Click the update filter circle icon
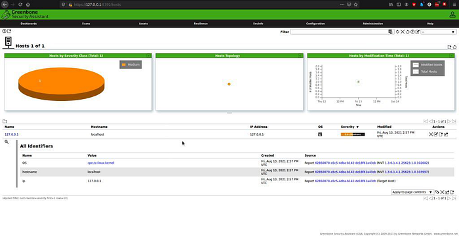Image resolution: width=459 pixels, height=236 pixels. point(397,31)
